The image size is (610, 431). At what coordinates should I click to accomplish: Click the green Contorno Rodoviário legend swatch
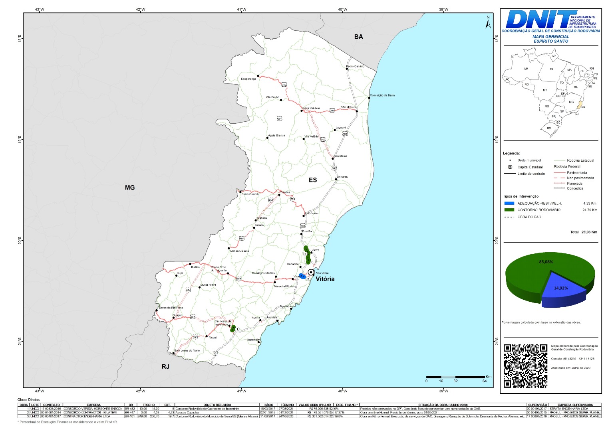click(x=509, y=210)
